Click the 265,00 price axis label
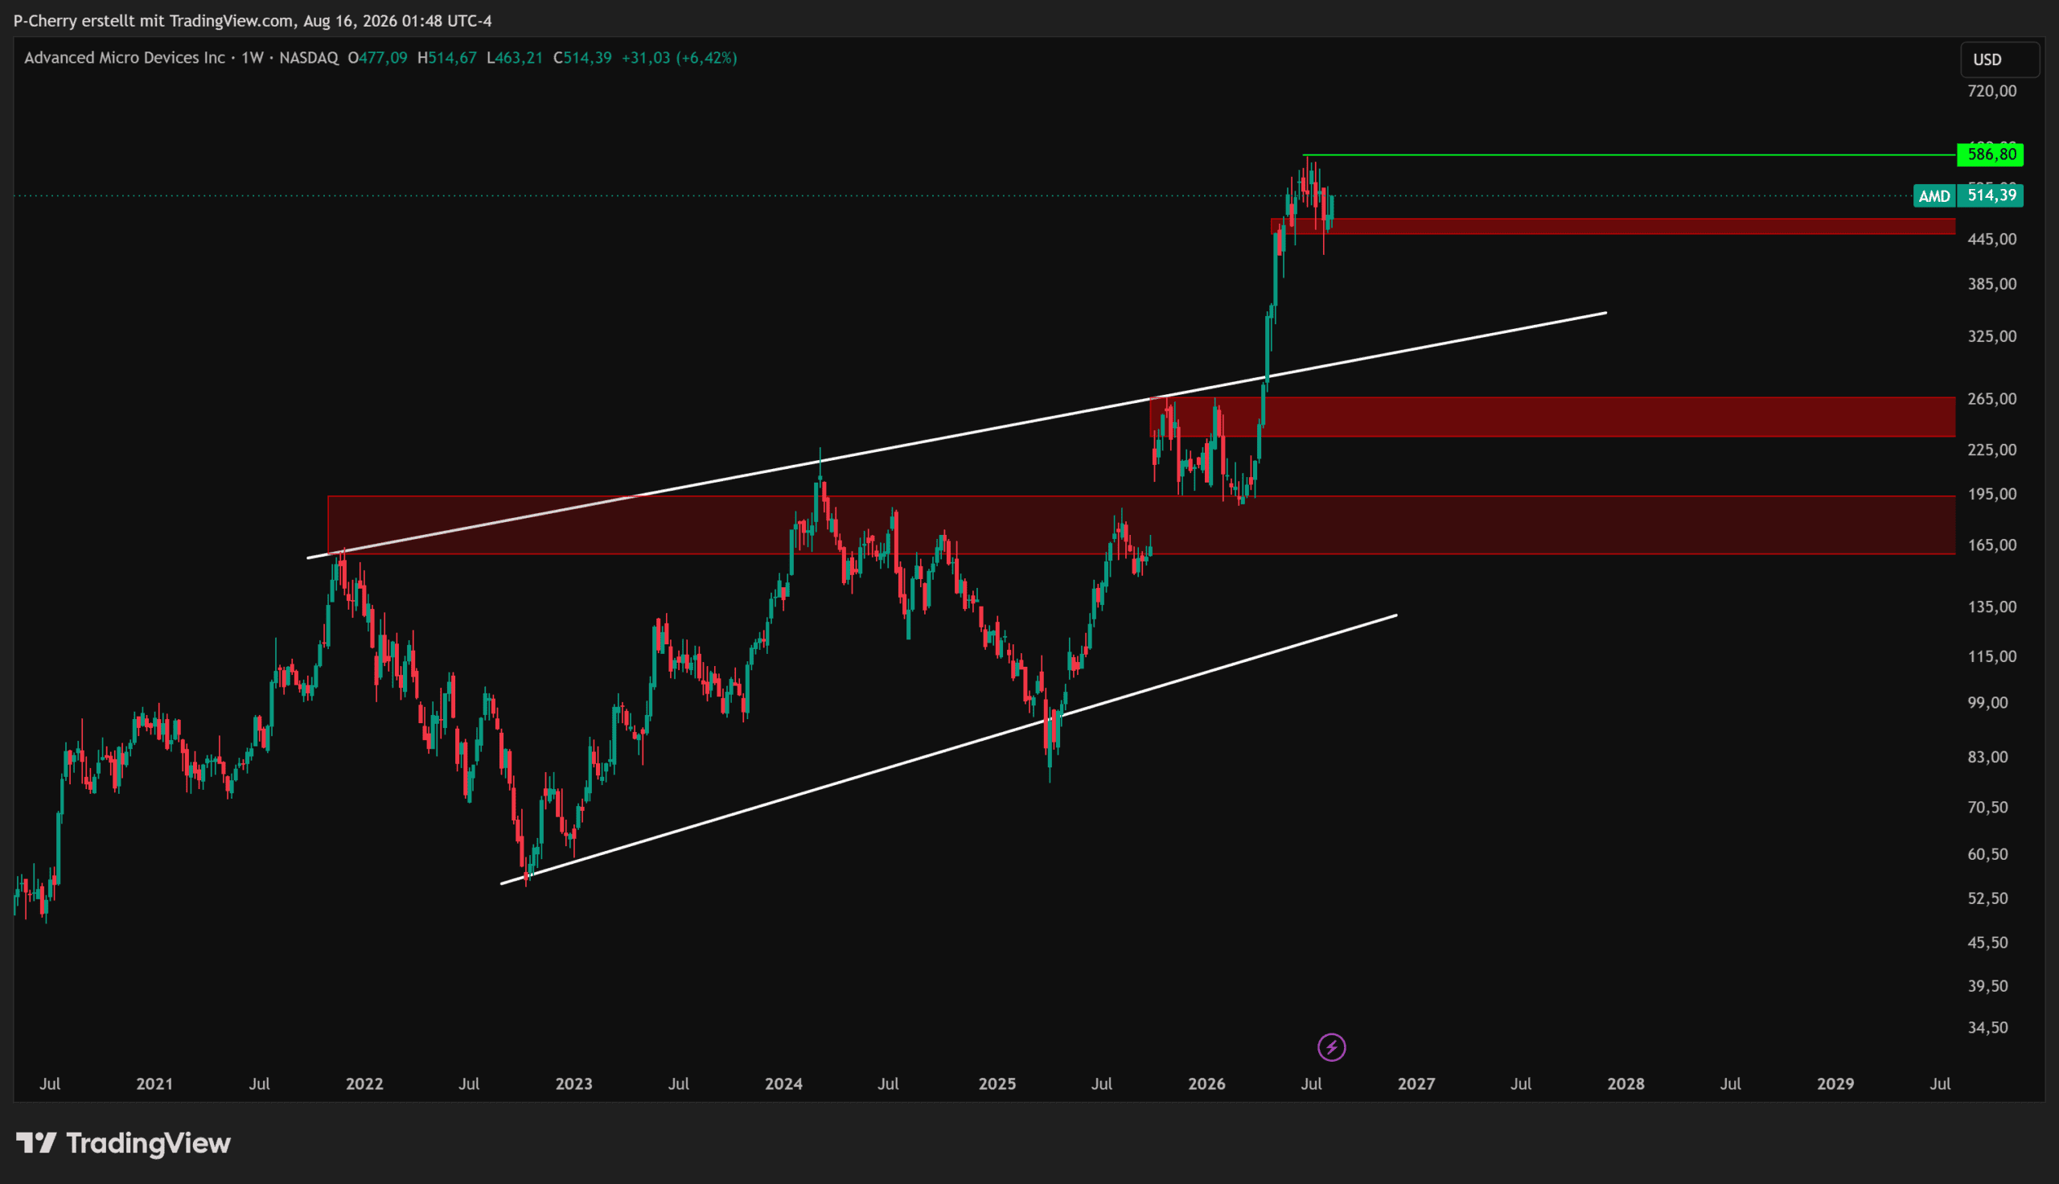 (x=1992, y=399)
